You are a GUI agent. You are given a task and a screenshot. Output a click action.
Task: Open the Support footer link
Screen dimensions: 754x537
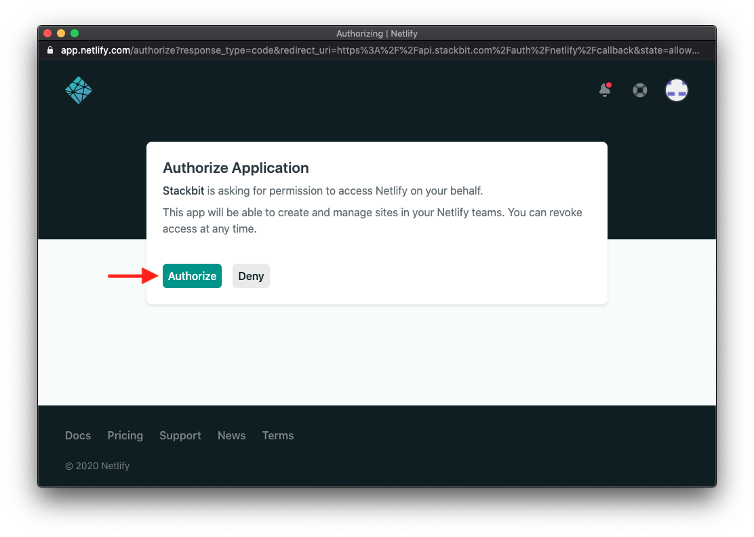(x=180, y=435)
